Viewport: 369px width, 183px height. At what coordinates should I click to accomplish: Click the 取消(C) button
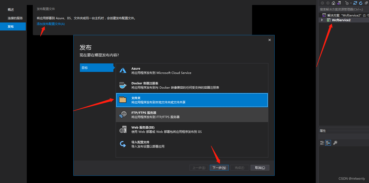click(260, 168)
